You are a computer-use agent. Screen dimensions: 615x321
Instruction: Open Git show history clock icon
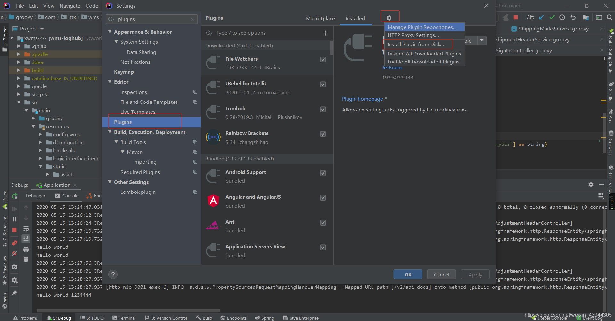pos(562,17)
